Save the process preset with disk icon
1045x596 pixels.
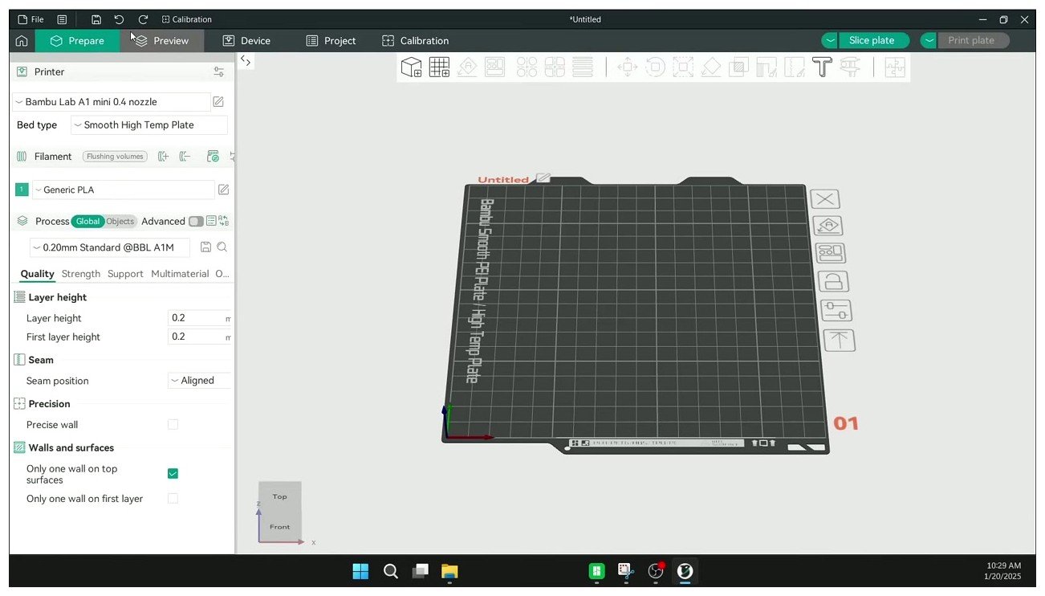[x=206, y=247]
